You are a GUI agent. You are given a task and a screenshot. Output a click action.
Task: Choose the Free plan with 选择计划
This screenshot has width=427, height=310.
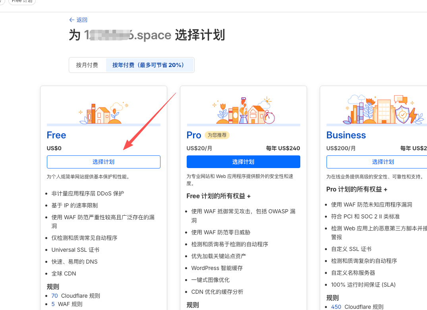coord(104,162)
